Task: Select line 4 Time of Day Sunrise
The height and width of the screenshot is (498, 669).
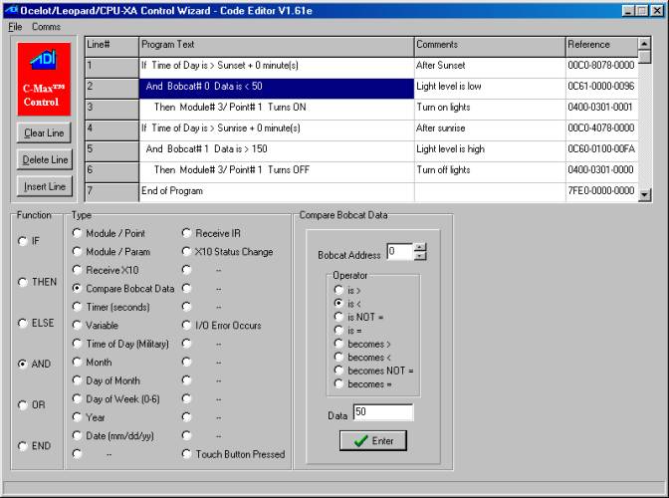Action: (x=277, y=130)
